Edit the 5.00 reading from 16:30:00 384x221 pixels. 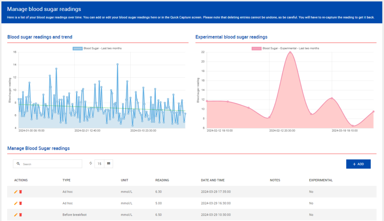(16, 203)
